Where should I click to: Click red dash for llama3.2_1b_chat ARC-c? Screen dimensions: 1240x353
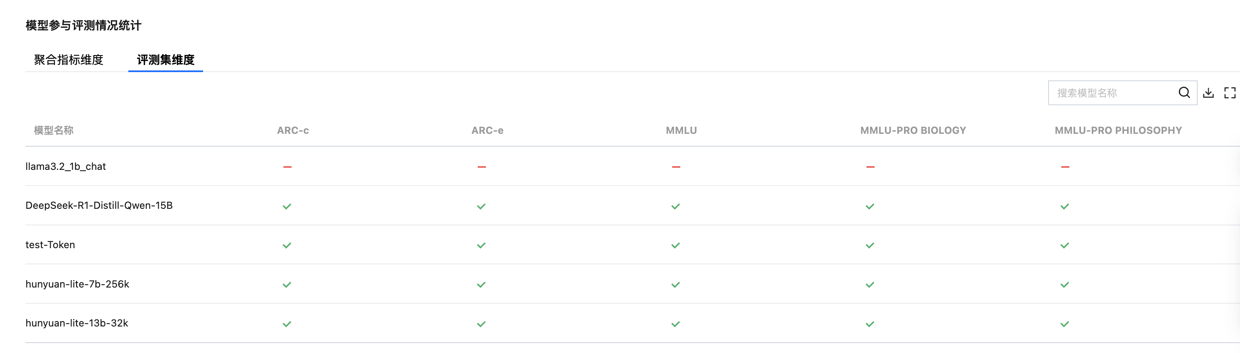(x=287, y=167)
